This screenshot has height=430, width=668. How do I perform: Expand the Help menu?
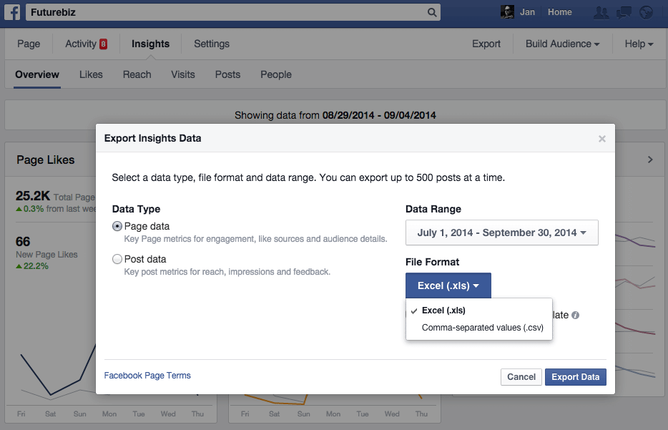[639, 44]
